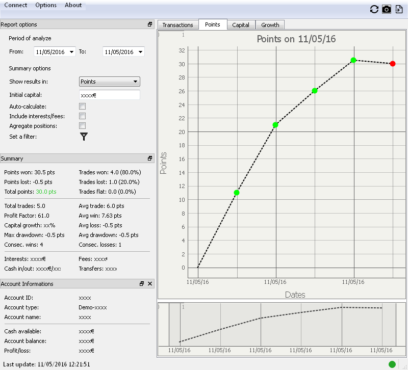This screenshot has width=408, height=370.
Task: Enable the Auto-calculate checkbox
Action: 83,107
